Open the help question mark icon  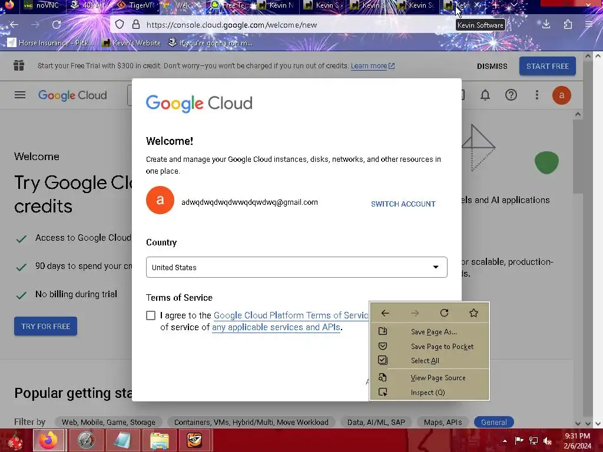(x=511, y=95)
